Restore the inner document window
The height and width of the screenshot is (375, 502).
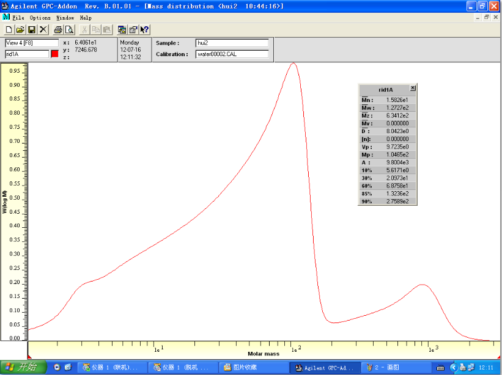(486, 17)
